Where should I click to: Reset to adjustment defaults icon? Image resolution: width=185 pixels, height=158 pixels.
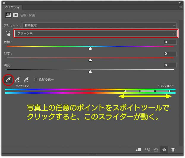(156, 150)
